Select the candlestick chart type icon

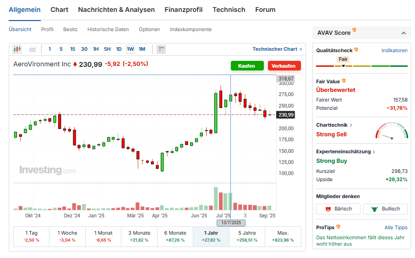pos(17,49)
